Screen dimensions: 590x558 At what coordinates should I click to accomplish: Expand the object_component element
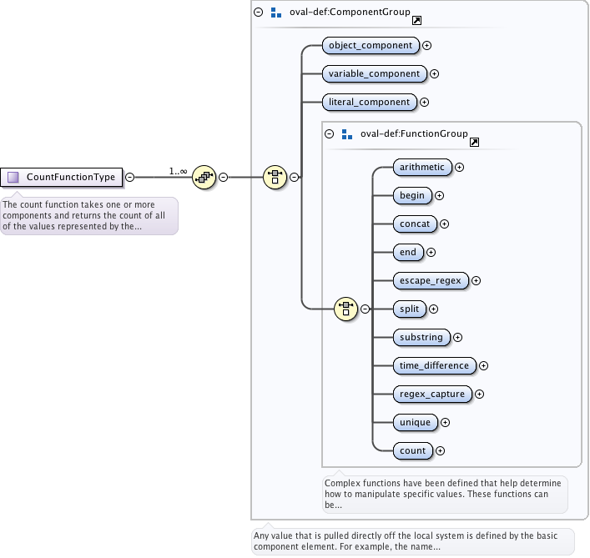point(427,45)
